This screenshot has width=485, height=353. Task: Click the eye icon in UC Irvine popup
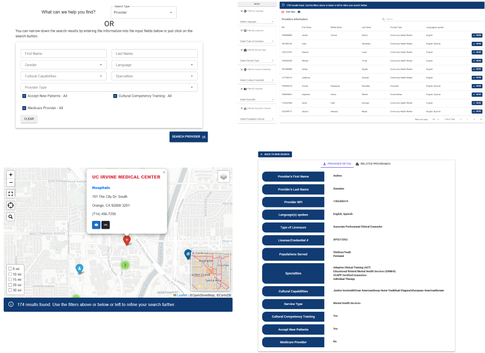[x=96, y=225]
